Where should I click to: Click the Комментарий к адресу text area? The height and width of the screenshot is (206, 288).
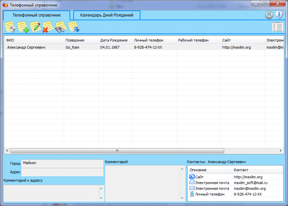pos(51,193)
